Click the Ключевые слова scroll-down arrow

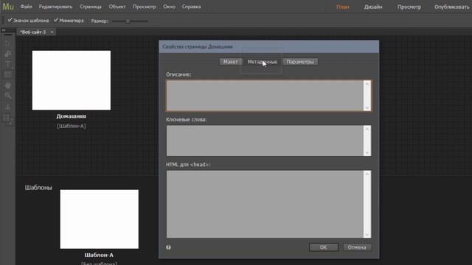coord(367,153)
